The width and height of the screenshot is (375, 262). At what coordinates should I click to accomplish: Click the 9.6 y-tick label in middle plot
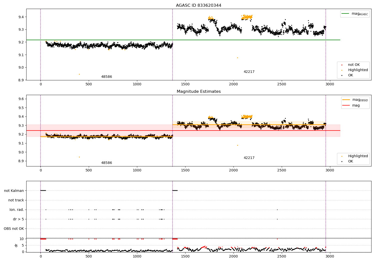21,99
